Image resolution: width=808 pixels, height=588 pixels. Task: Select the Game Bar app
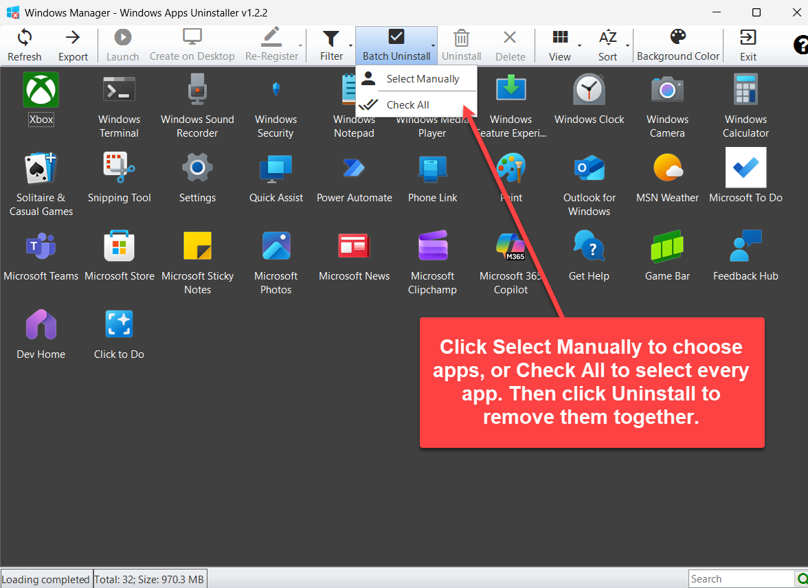(x=667, y=257)
